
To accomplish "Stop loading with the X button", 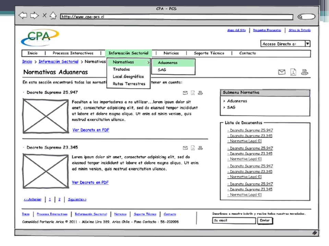I will pyautogui.click(x=45, y=15).
